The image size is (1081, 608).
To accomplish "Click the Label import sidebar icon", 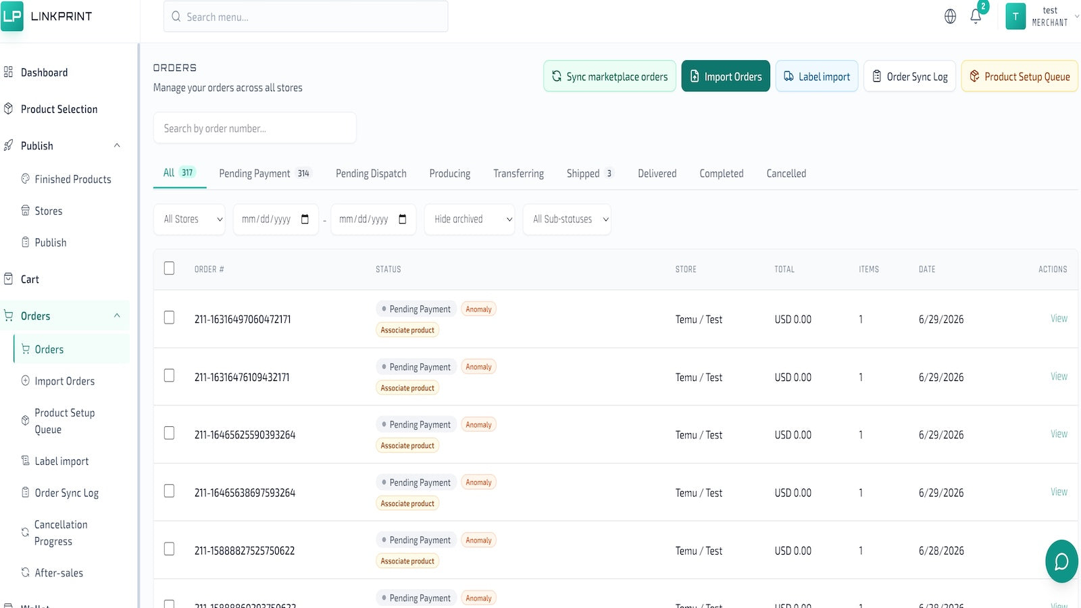I will 26,461.
